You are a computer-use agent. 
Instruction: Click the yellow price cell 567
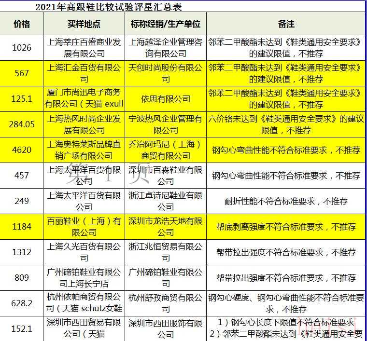[22, 73]
